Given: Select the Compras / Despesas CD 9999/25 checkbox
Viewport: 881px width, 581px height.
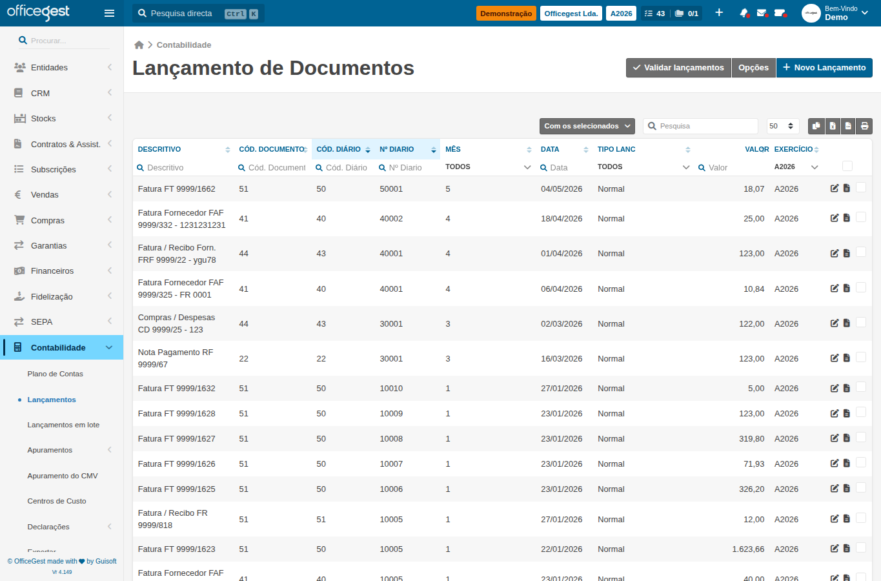Looking at the screenshot, I should pos(861,322).
